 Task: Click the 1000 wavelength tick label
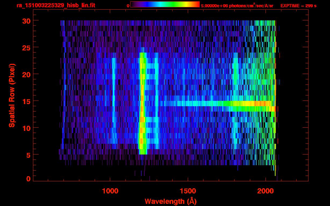pos(110,191)
